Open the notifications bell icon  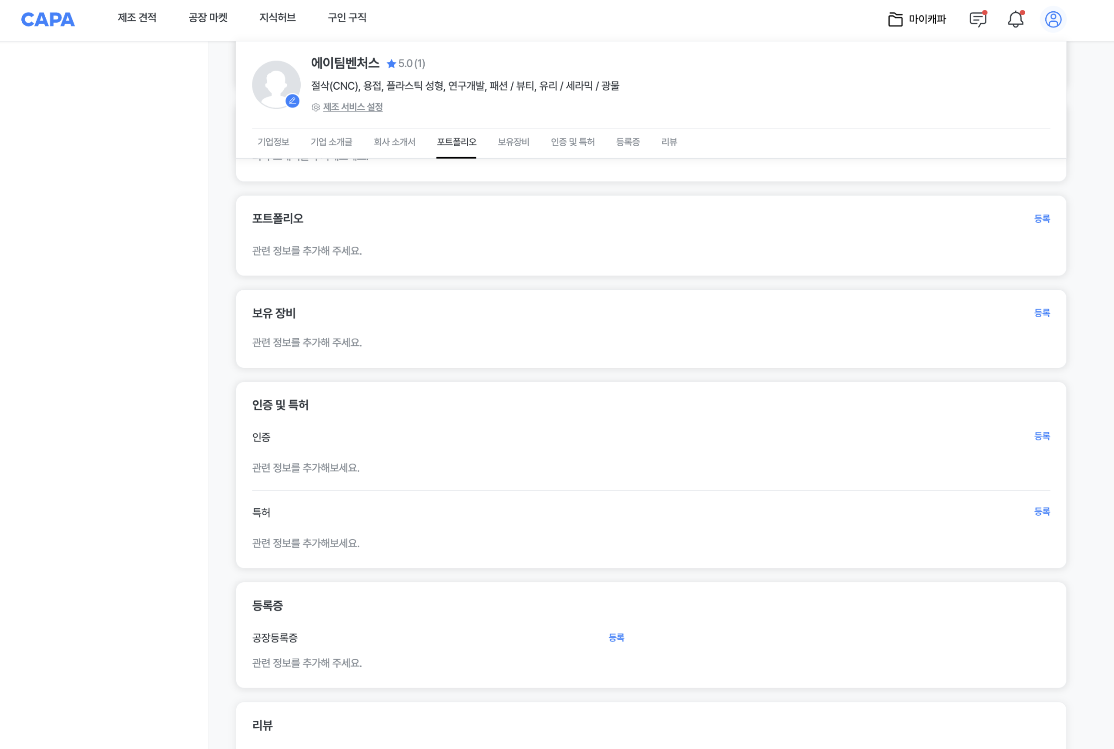click(x=1015, y=20)
